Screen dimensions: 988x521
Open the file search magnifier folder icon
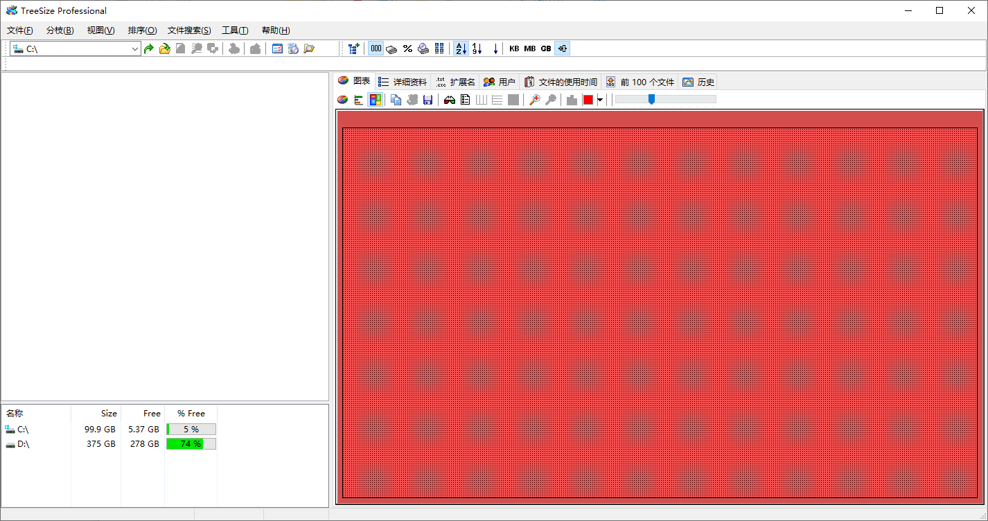(x=309, y=48)
